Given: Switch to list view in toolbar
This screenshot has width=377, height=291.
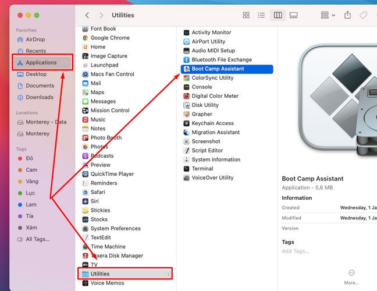Looking at the screenshot, I should pyautogui.click(x=262, y=15).
